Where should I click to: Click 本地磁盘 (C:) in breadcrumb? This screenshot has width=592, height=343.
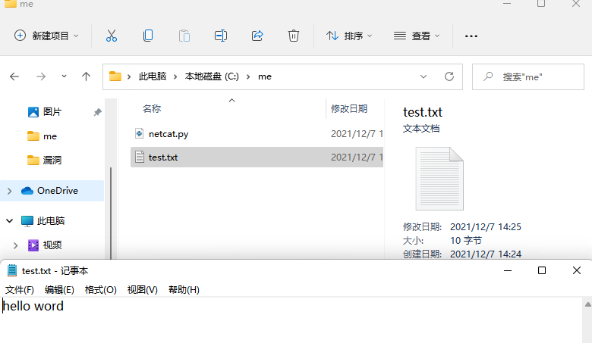coord(212,76)
